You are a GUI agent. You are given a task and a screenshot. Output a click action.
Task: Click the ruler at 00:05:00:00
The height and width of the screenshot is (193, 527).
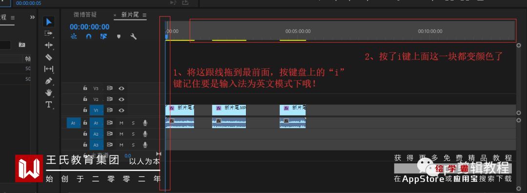(298, 31)
